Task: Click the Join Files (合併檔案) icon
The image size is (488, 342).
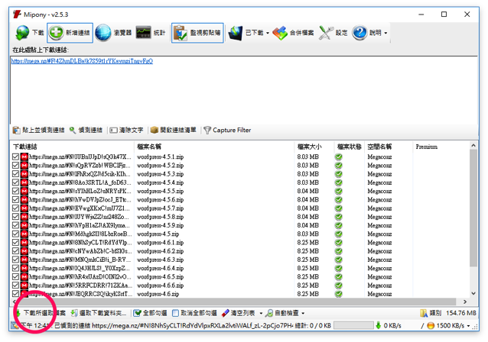Action: click(280, 33)
